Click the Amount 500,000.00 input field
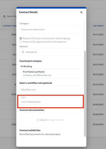 (50, 52)
